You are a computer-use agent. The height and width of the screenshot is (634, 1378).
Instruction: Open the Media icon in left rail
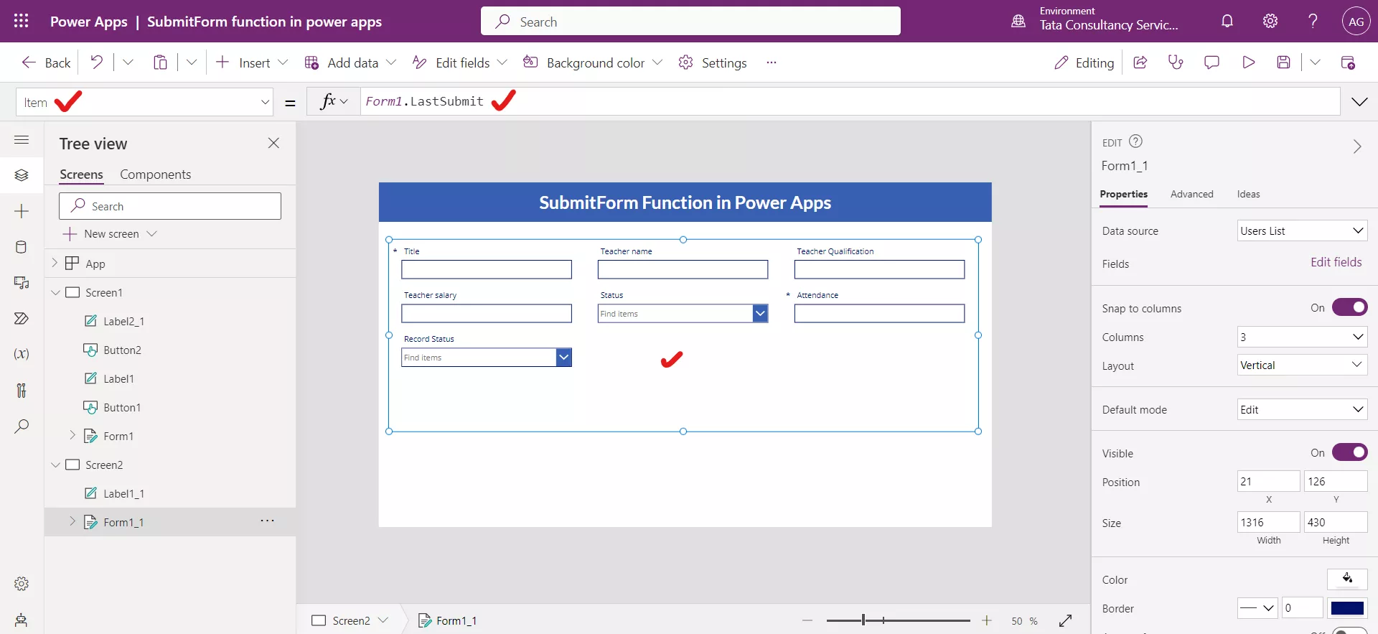click(22, 283)
